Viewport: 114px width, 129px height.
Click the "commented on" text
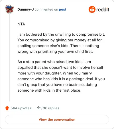coord(46,9)
